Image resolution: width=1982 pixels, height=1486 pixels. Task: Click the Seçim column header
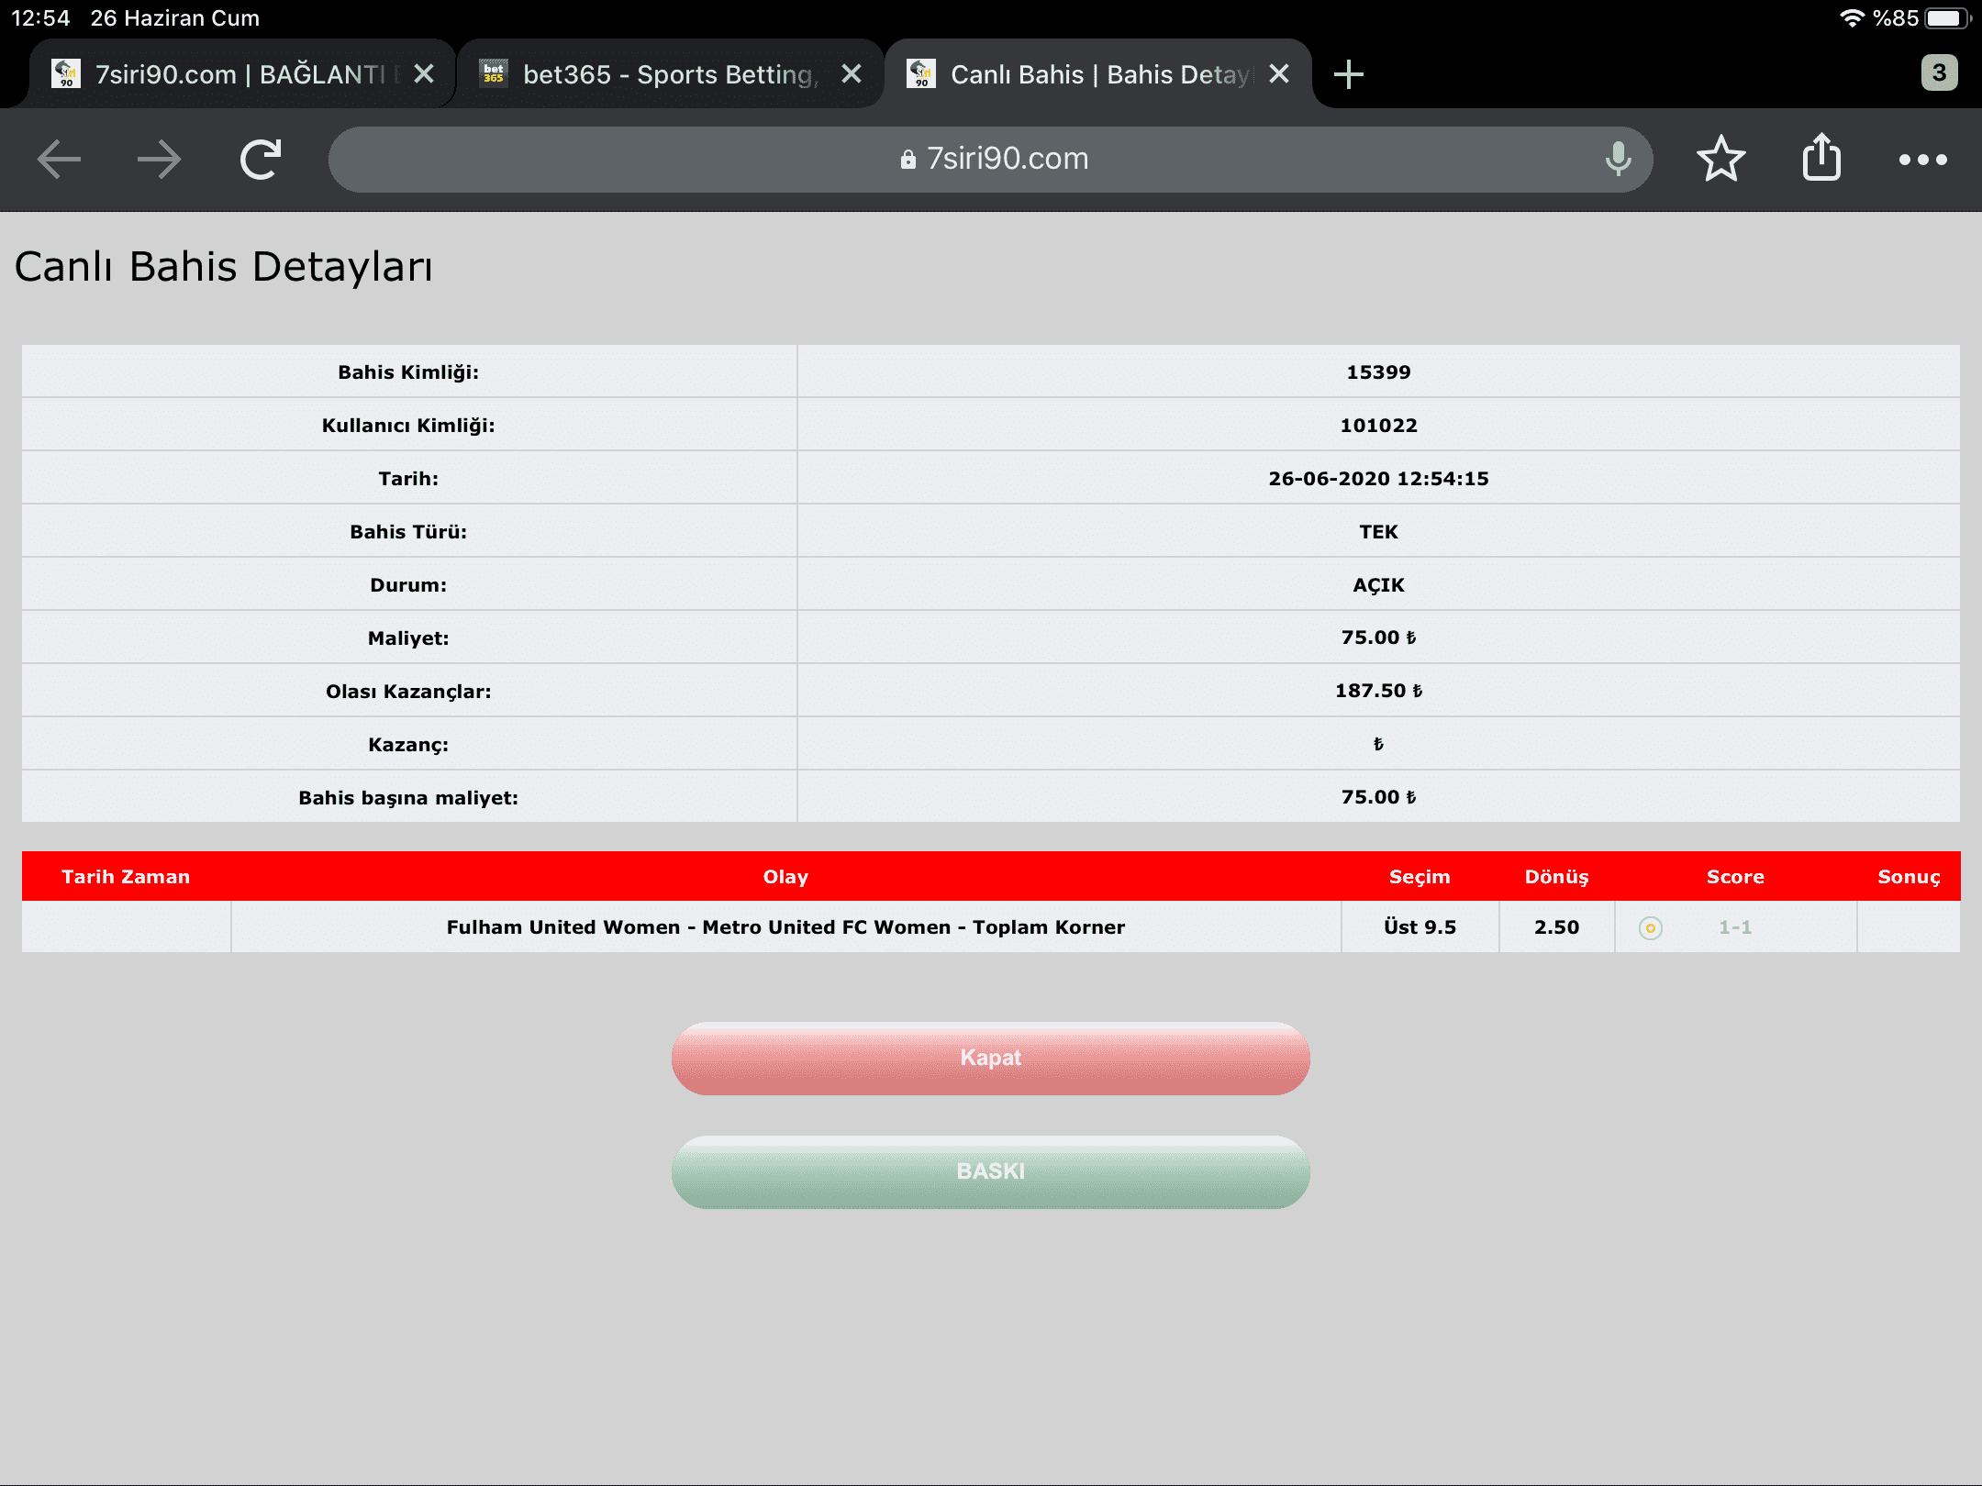click(x=1420, y=877)
